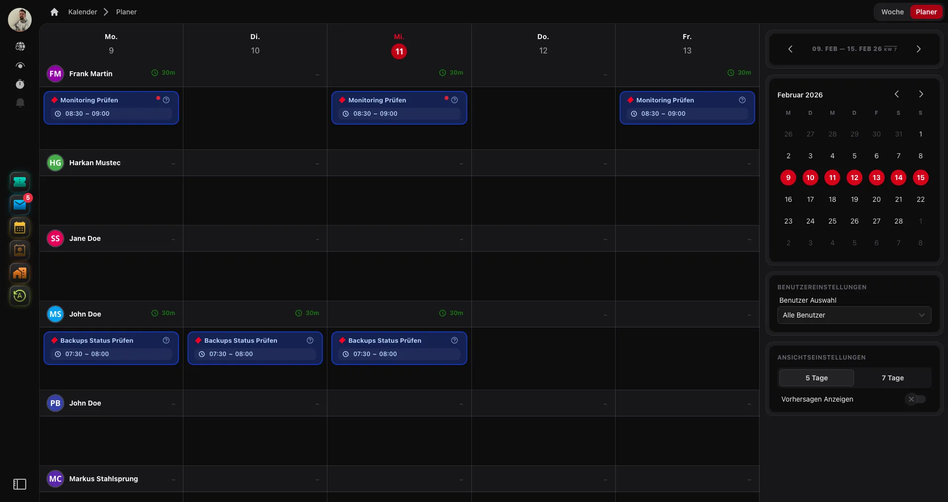The image size is (948, 502).
Task: Click the globe search icon
Action: [20, 46]
